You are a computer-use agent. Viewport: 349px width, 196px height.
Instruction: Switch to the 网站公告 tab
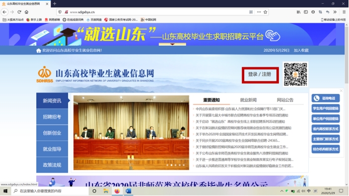click(285, 100)
